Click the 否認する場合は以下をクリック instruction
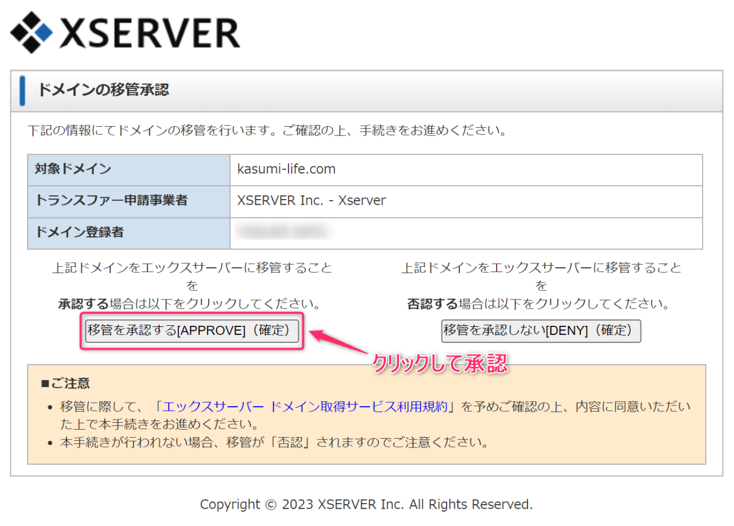Viewport: 734px width, 526px height. click(538, 304)
